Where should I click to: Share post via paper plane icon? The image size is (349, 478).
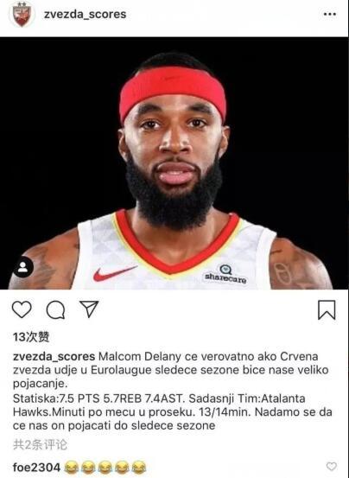pos(89,309)
